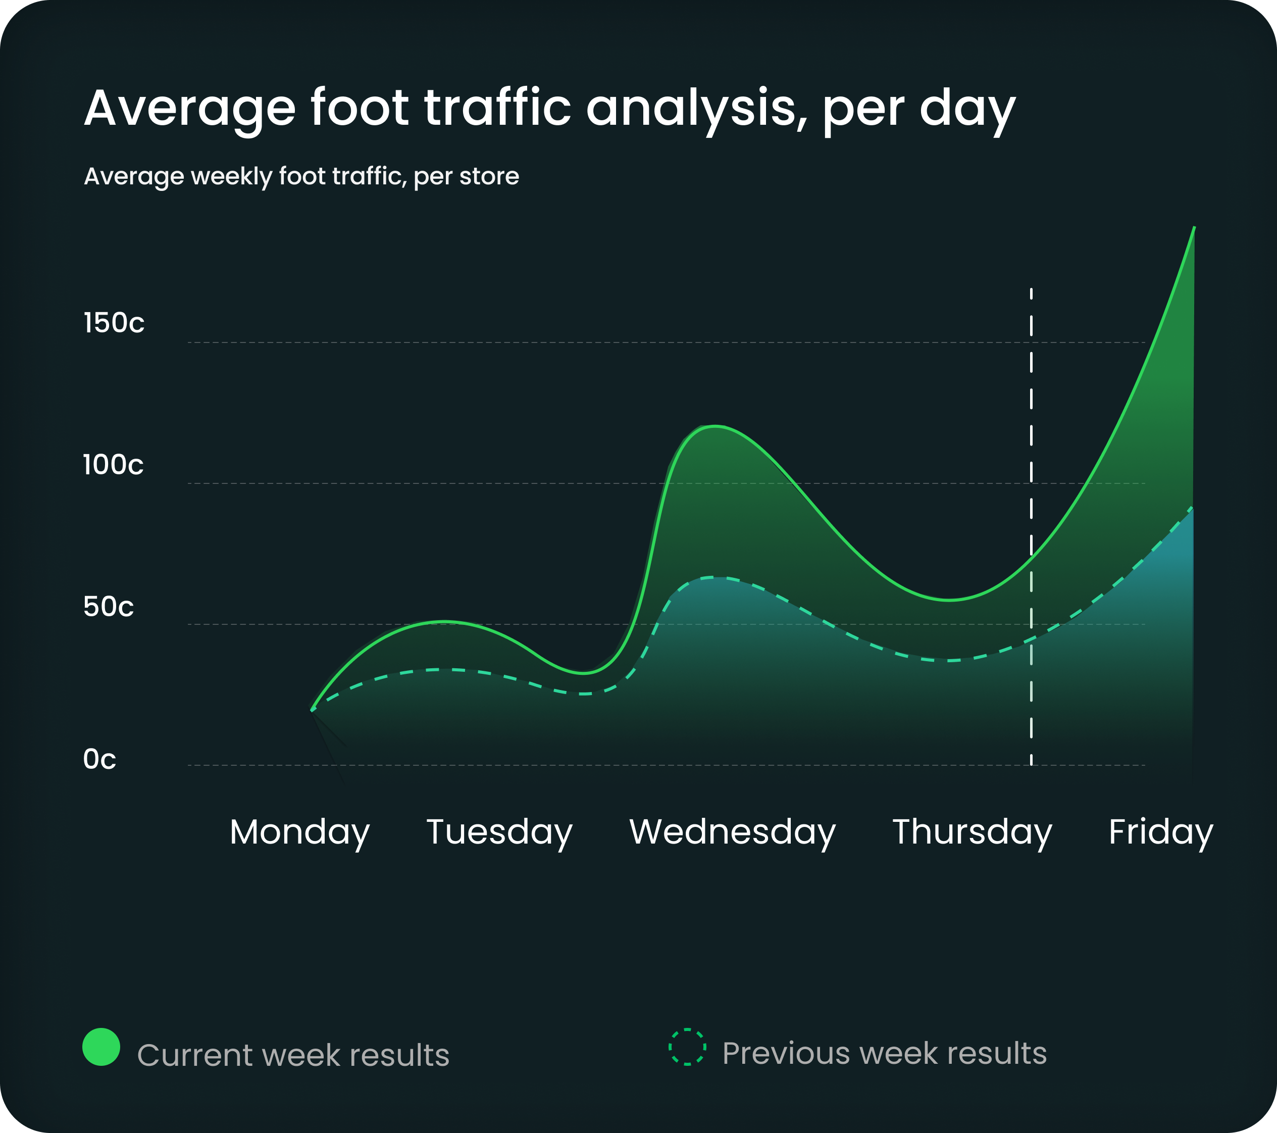The width and height of the screenshot is (1277, 1133).
Task: Click the Tuesday axis label
Action: coord(499,832)
